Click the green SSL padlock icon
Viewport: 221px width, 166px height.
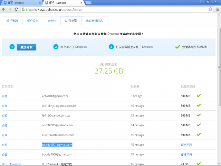pyautogui.click(x=23, y=9)
